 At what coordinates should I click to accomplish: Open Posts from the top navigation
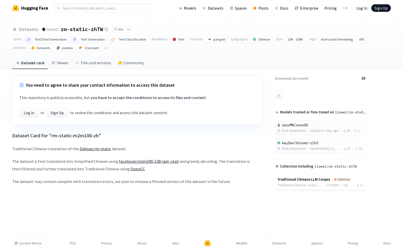click(x=261, y=8)
